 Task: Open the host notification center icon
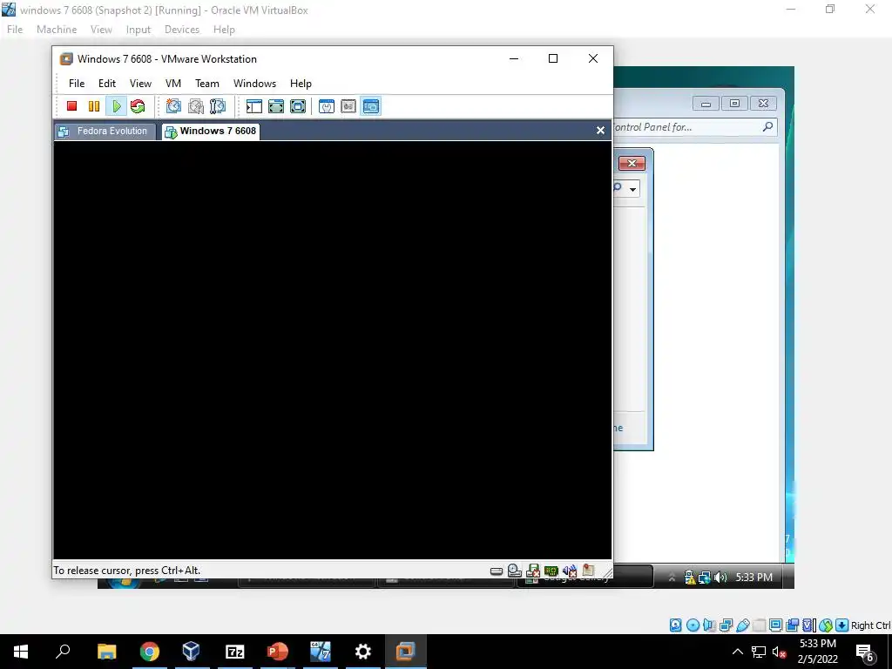coord(865,652)
